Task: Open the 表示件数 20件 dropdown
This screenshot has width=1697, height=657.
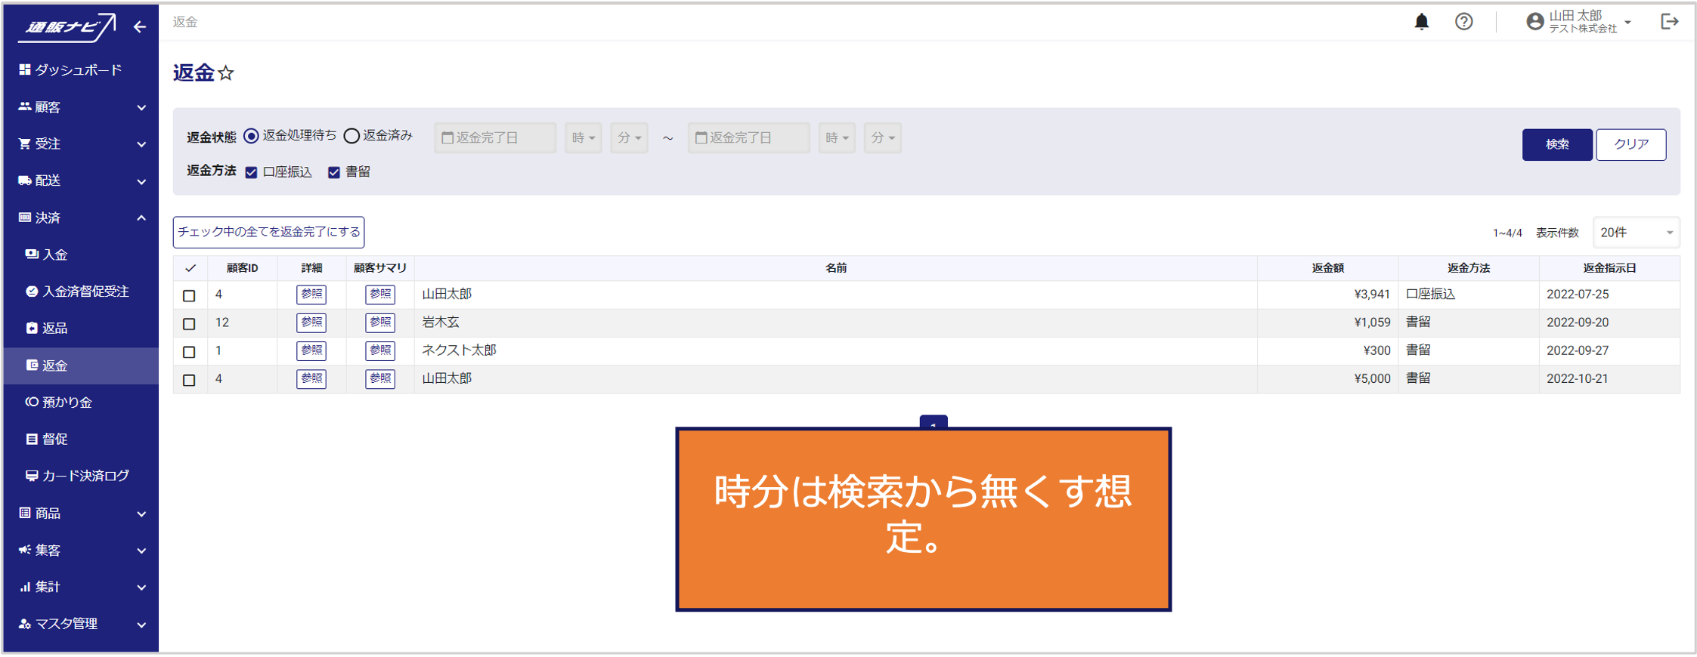Action: pyautogui.click(x=1635, y=233)
